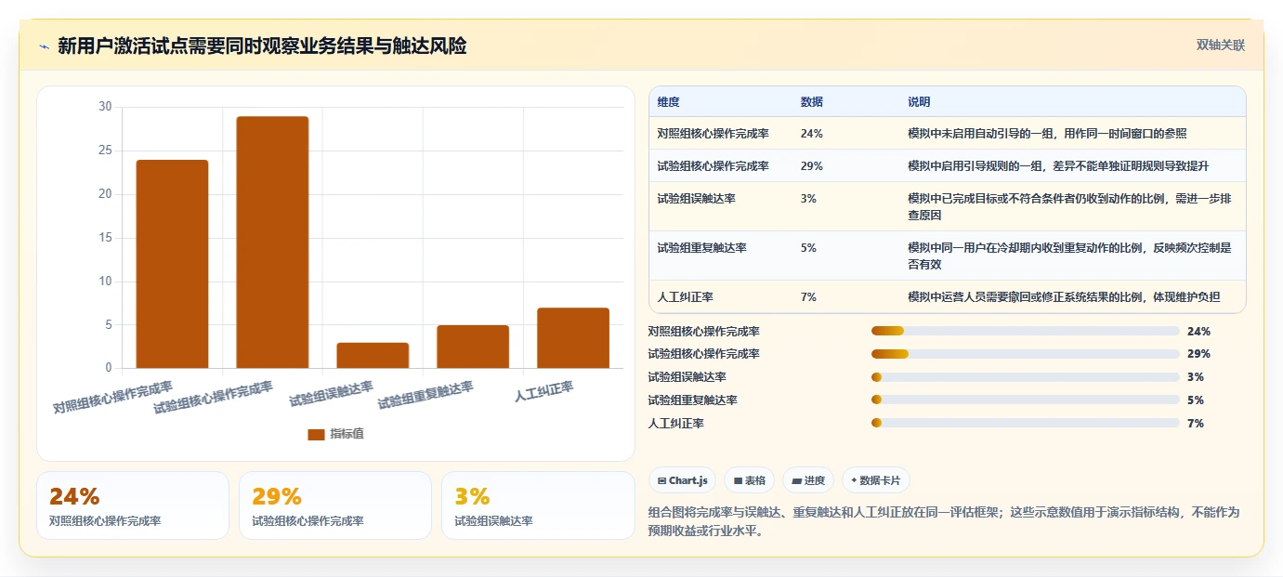Click the 说明 column header

coord(919,102)
